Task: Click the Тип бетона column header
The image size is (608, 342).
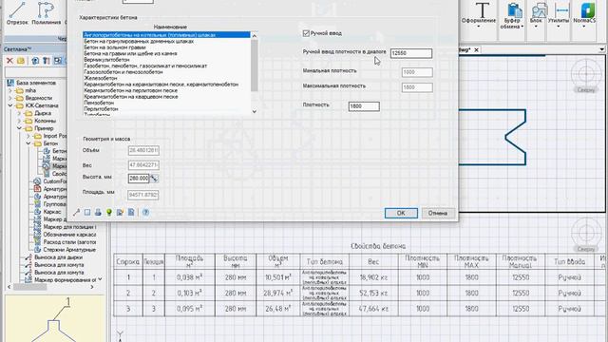Action: pos(325,262)
